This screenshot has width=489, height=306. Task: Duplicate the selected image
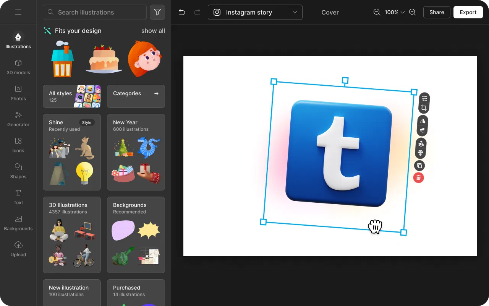(419, 166)
